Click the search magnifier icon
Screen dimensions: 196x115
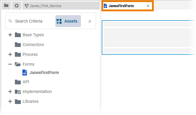tap(10, 21)
